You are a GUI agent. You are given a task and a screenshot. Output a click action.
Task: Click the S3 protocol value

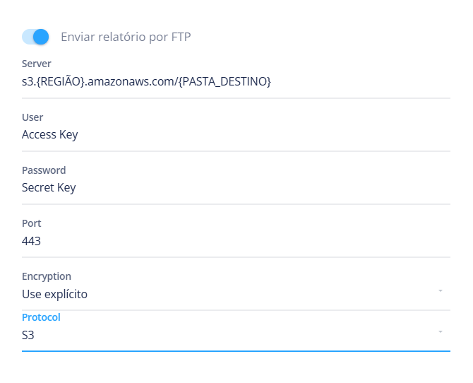coord(28,335)
